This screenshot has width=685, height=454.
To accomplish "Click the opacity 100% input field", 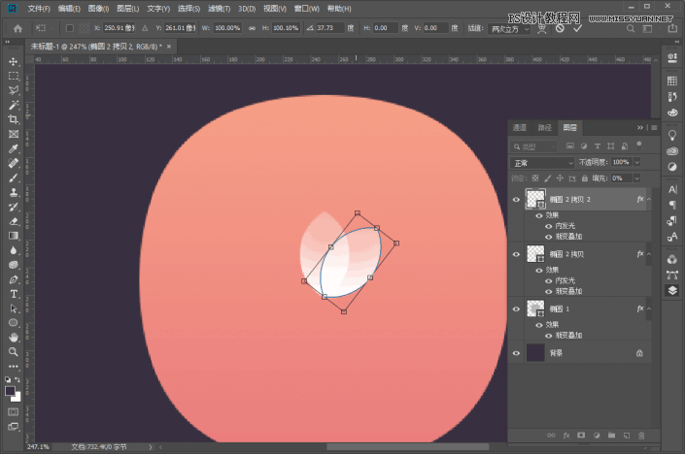I will 622,162.
